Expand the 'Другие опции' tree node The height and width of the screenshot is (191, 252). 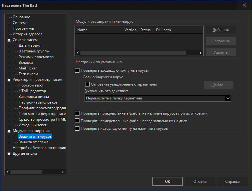click(x=9, y=154)
